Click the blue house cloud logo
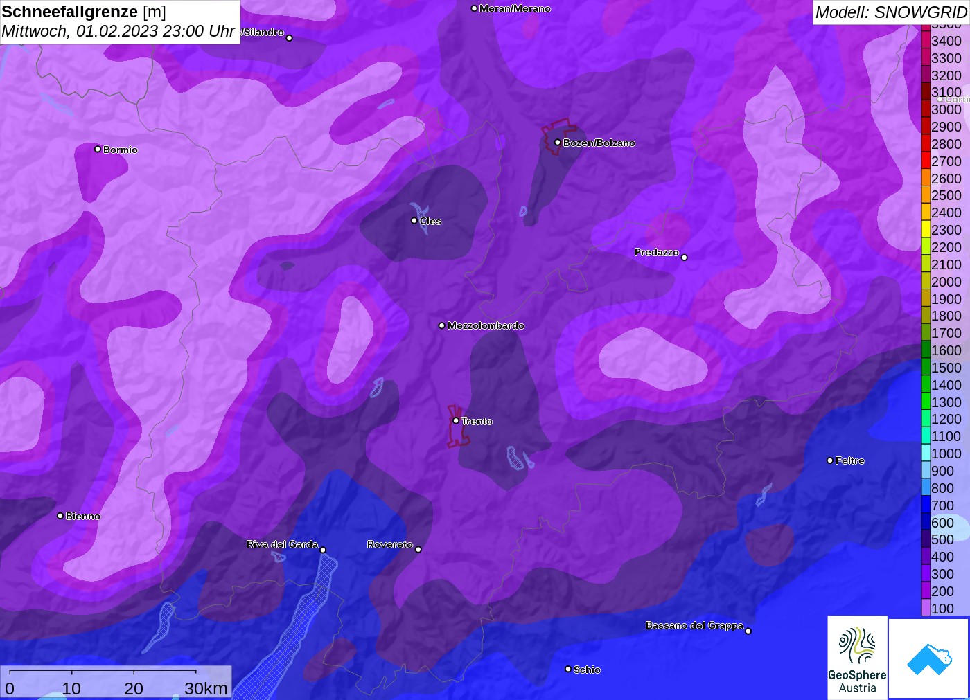This screenshot has height=700, width=970. (x=929, y=658)
